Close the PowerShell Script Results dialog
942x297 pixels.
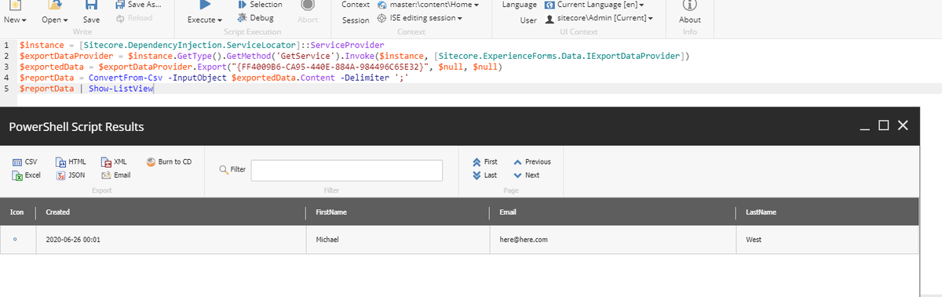(902, 126)
